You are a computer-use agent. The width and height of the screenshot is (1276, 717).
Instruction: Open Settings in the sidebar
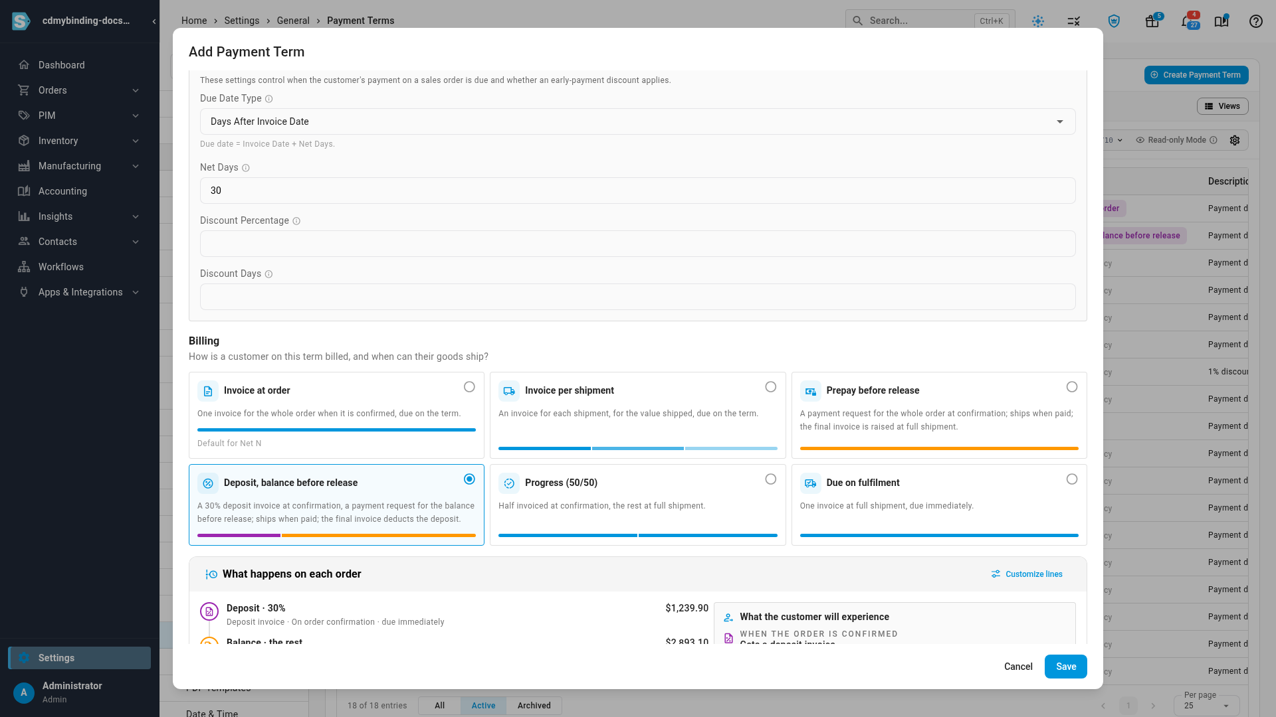[x=80, y=658]
